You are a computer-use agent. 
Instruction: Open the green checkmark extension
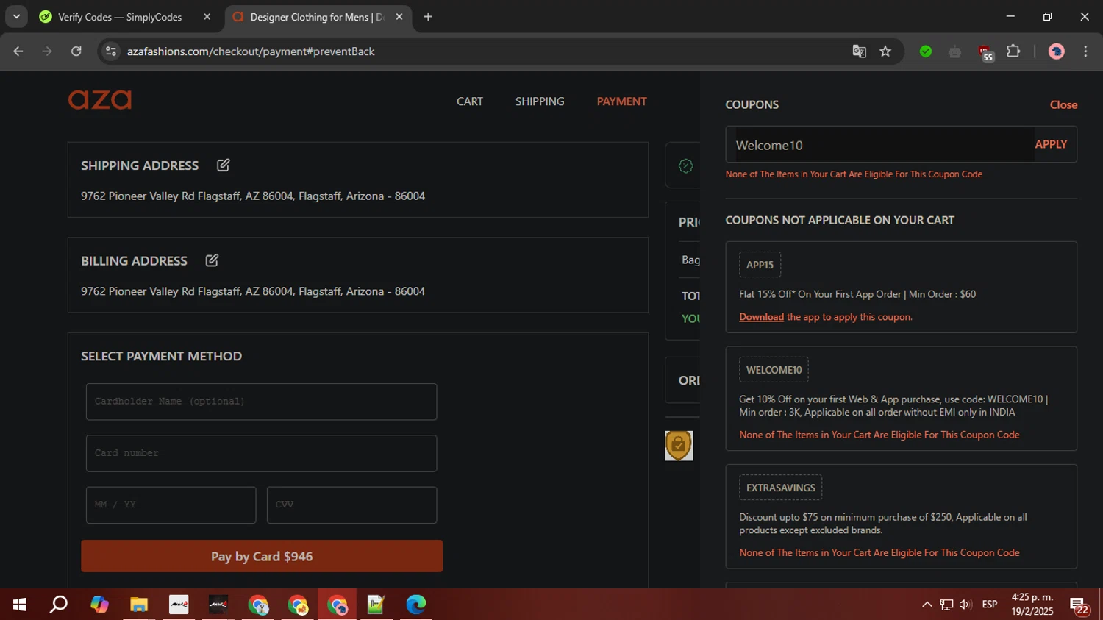pos(926,51)
